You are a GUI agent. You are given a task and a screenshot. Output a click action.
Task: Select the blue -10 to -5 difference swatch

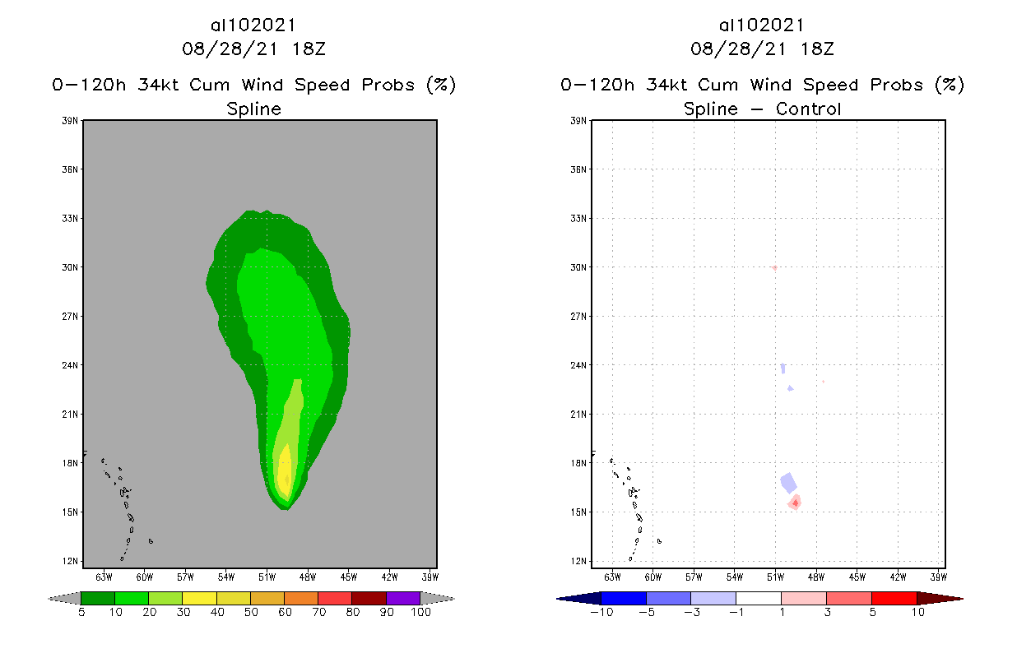click(624, 598)
